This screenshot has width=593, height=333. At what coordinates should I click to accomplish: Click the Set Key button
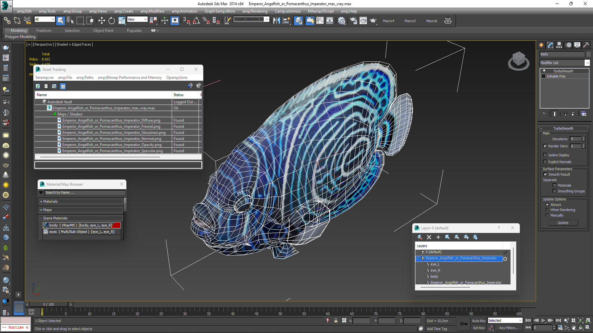479,328
